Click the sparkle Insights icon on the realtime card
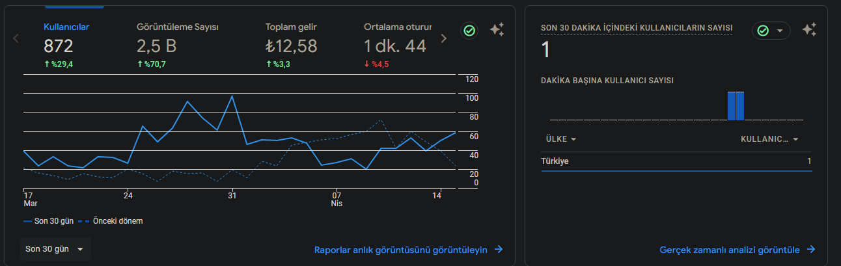 click(x=809, y=30)
